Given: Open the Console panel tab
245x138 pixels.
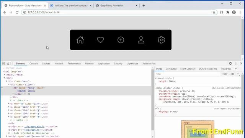Looking at the screenshot, I should 34,64.
